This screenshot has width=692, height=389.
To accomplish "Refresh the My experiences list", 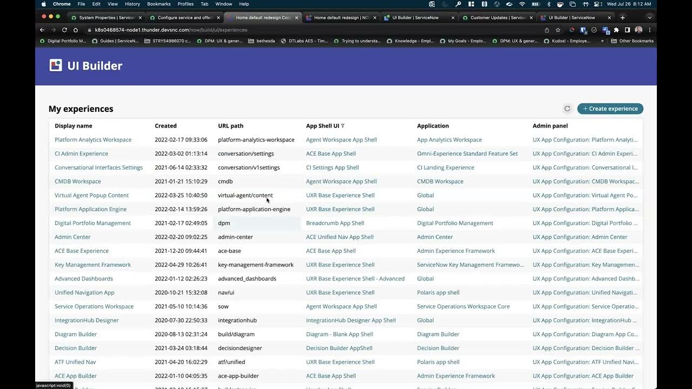I will pos(567,109).
